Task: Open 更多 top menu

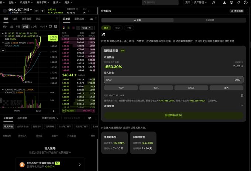Action: pyautogui.click(x=68, y=3)
